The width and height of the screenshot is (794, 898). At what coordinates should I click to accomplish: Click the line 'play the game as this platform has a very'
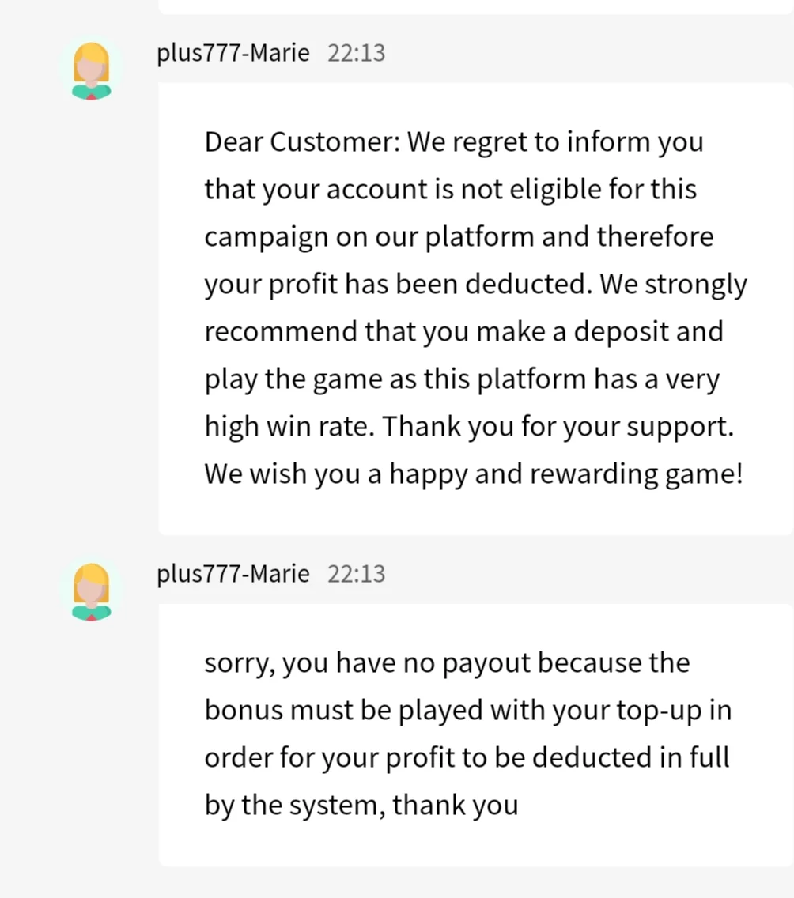(462, 379)
